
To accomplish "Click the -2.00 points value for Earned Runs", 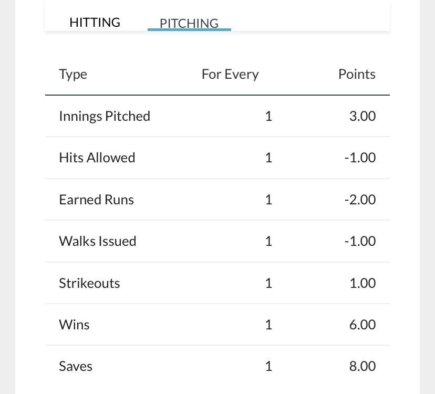I will pos(360,200).
